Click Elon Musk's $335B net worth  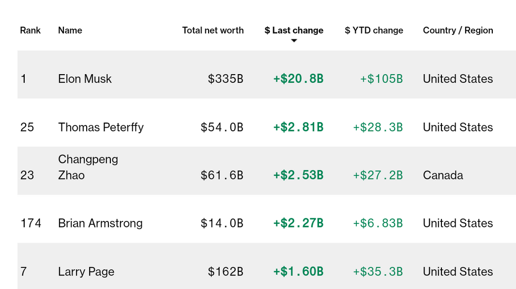[x=225, y=79]
